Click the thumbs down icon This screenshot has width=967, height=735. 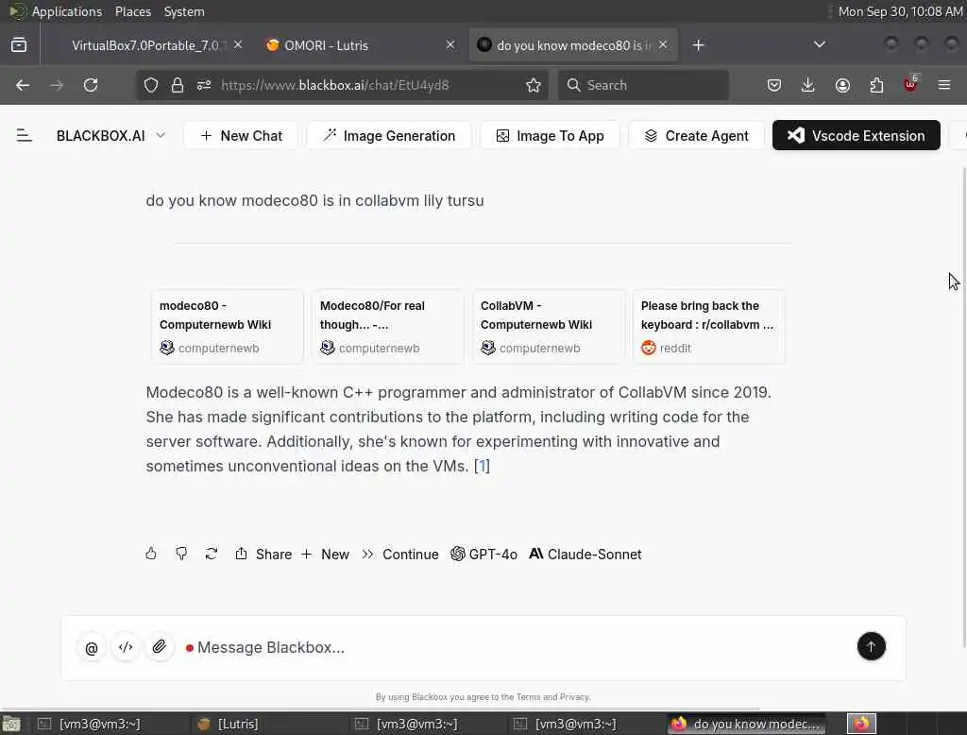(181, 554)
